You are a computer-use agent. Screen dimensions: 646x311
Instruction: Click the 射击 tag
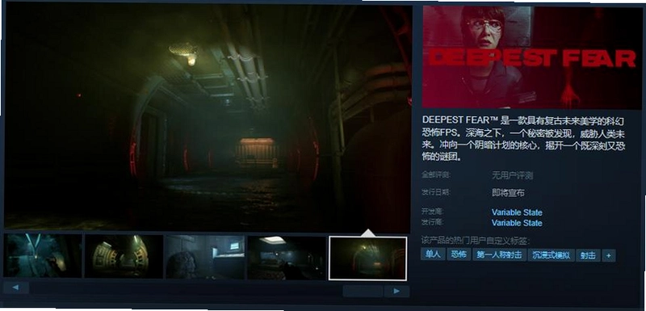coord(588,256)
